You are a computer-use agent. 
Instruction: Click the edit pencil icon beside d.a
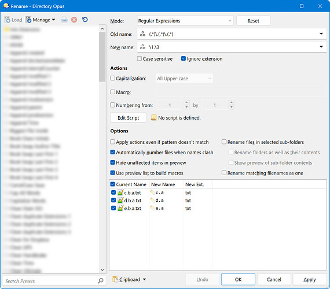point(152,200)
